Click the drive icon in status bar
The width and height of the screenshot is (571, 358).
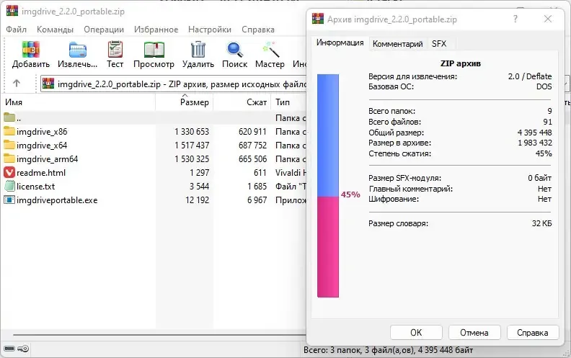point(9,349)
